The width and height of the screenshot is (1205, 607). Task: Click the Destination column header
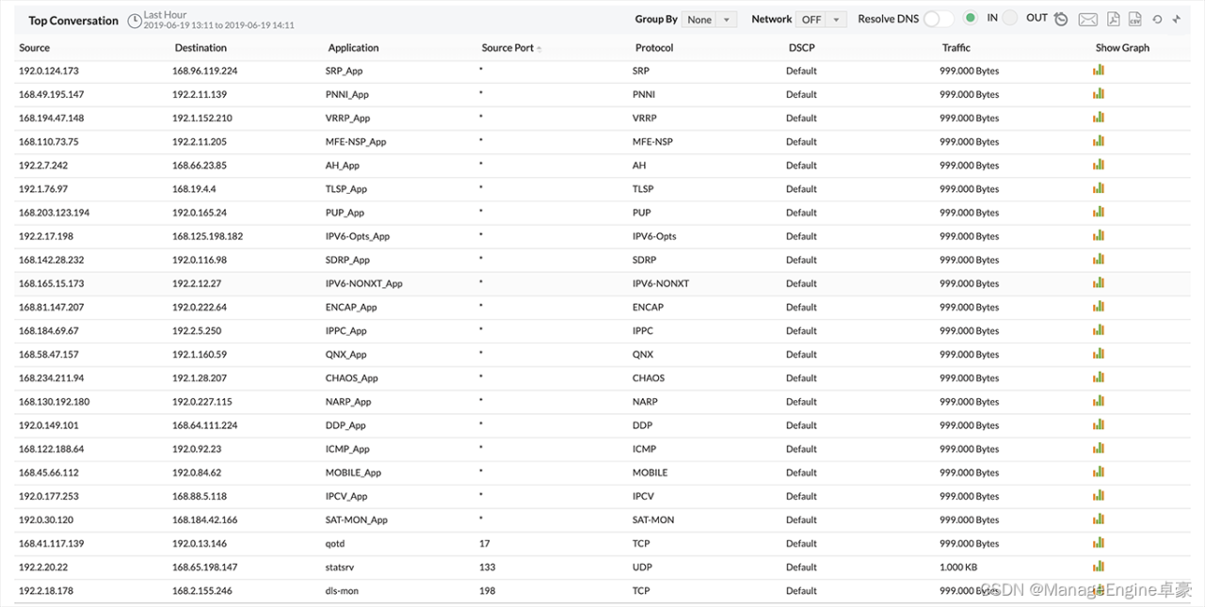201,47
